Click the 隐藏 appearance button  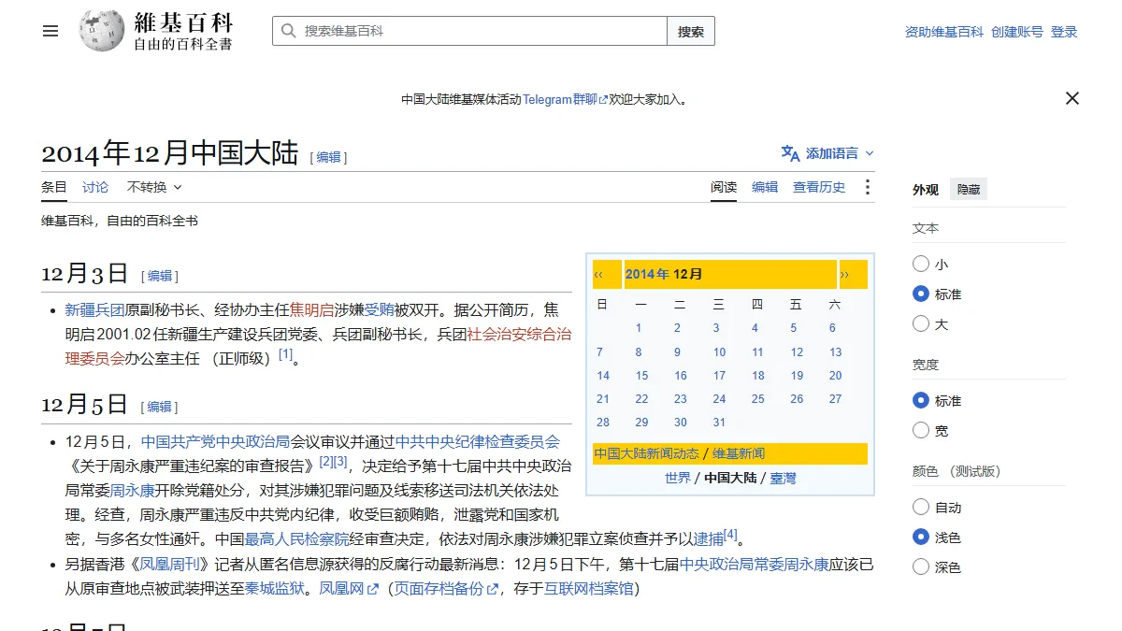pyautogui.click(x=969, y=190)
